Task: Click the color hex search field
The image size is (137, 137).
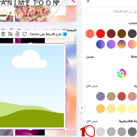Action: pyautogui.click(x=111, y=12)
